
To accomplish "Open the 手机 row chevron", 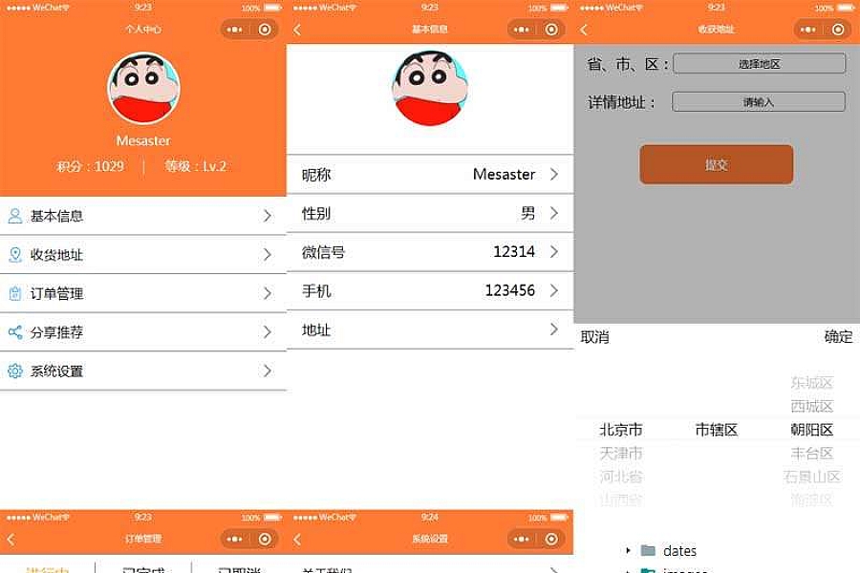I will [x=554, y=290].
